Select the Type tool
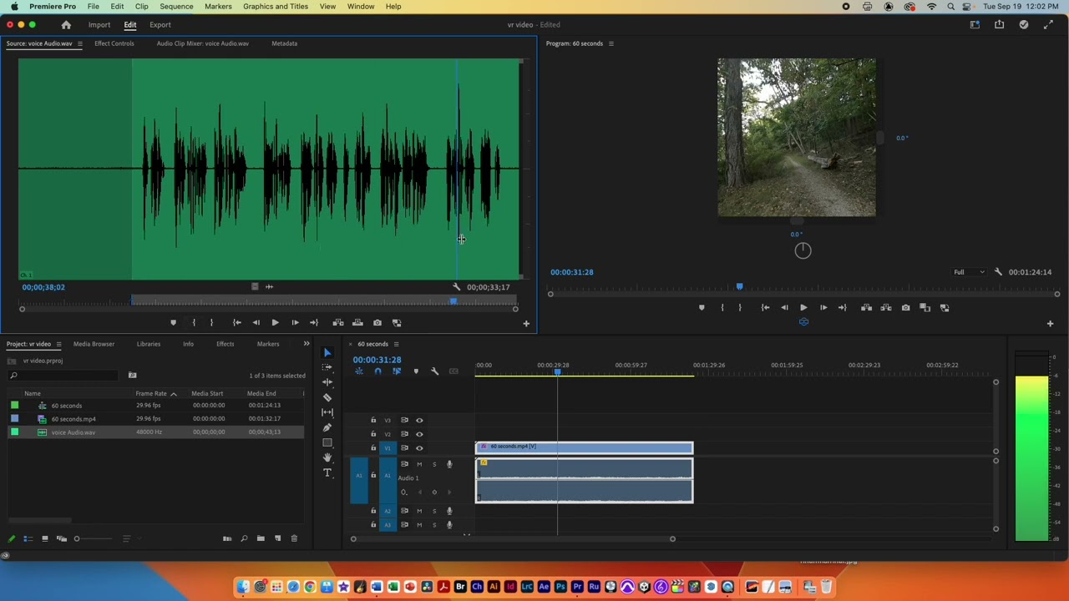The width and height of the screenshot is (1069, 601). point(327,472)
